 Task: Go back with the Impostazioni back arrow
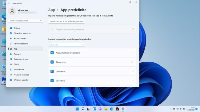[x=9, y=3]
